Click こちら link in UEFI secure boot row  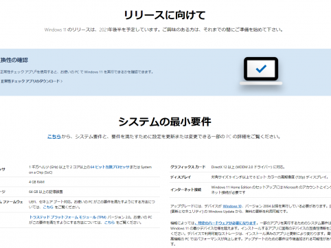(x=48, y=207)
